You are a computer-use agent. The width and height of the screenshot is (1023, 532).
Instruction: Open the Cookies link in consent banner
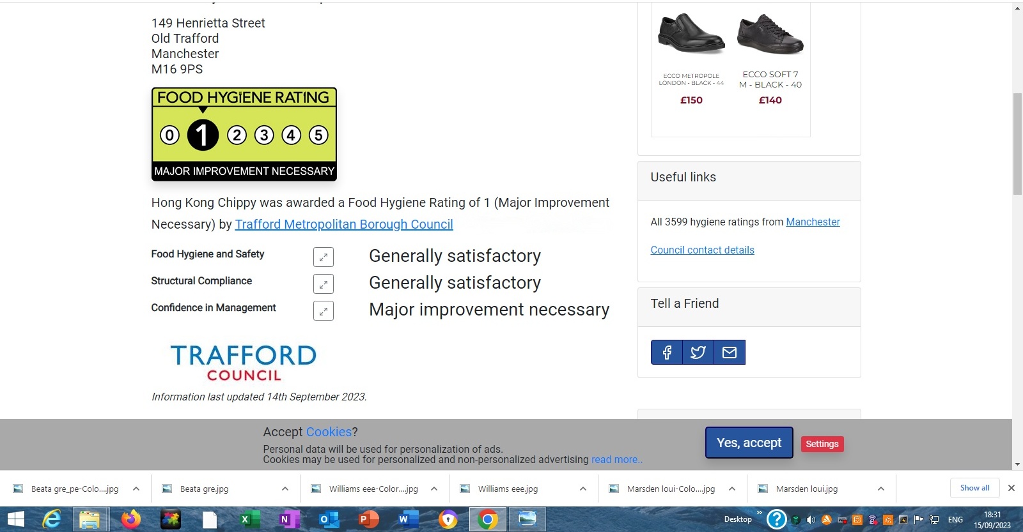tap(329, 432)
